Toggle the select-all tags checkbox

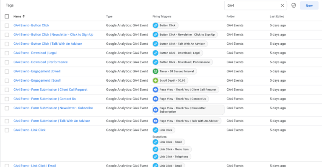[7, 16]
